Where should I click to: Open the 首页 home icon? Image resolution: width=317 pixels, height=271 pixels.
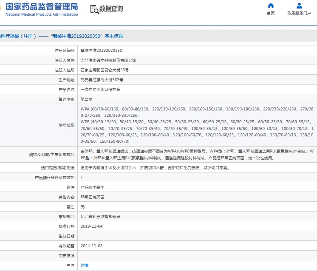[271, 6]
